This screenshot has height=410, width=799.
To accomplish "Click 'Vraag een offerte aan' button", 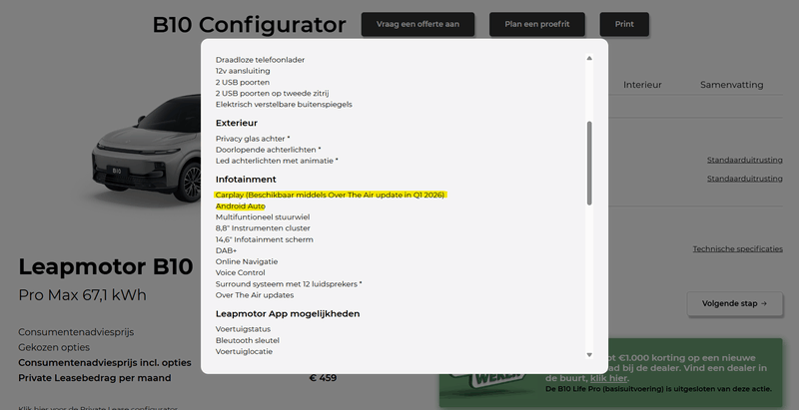I will [x=417, y=24].
